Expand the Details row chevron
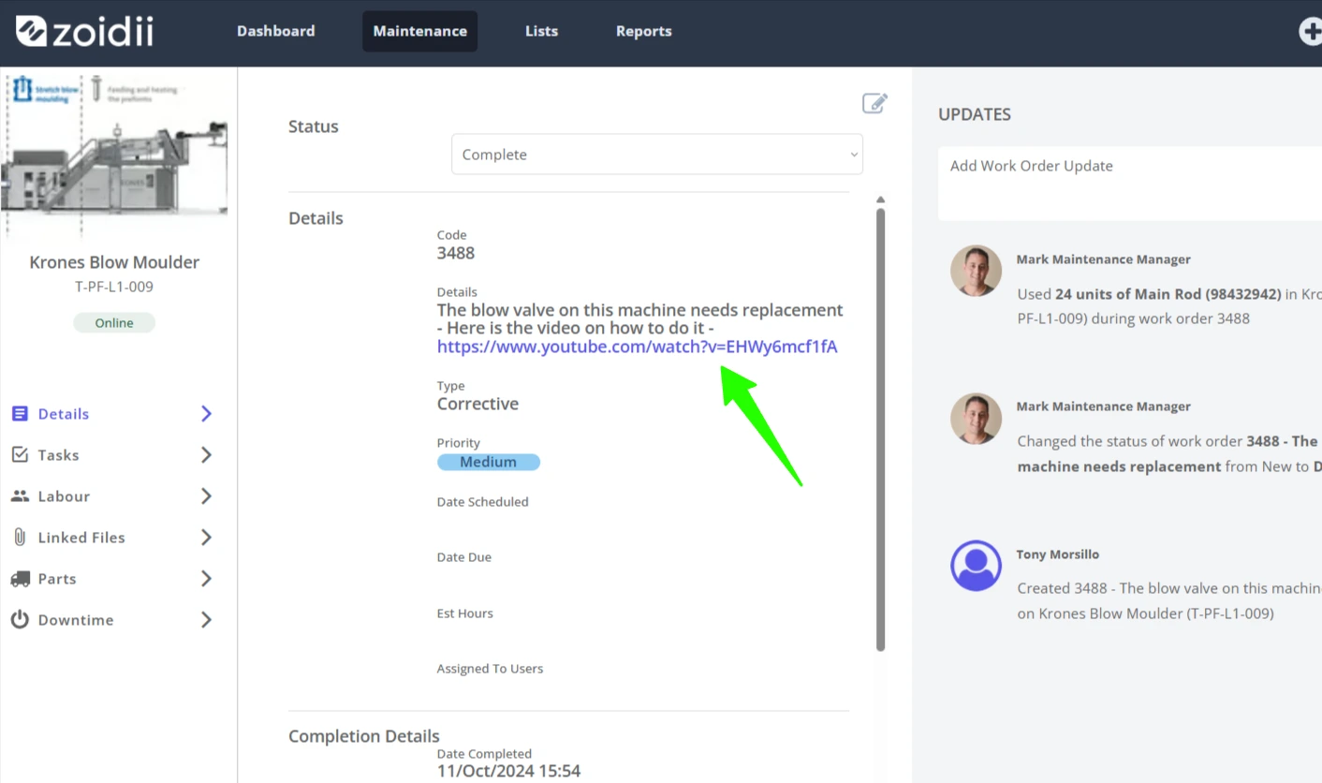This screenshot has height=783, width=1322. (x=207, y=414)
